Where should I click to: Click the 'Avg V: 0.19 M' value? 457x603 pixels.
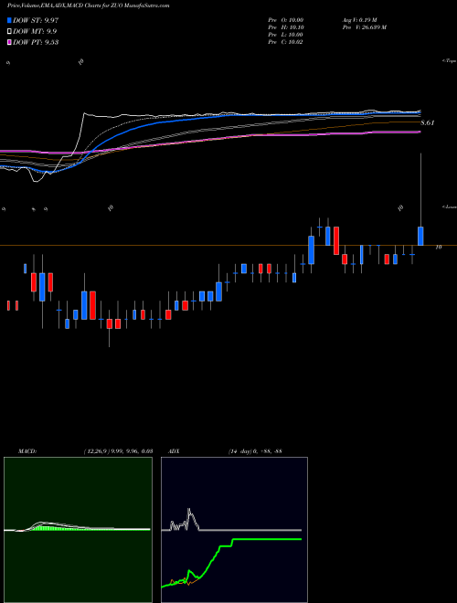pyautogui.click(x=362, y=20)
